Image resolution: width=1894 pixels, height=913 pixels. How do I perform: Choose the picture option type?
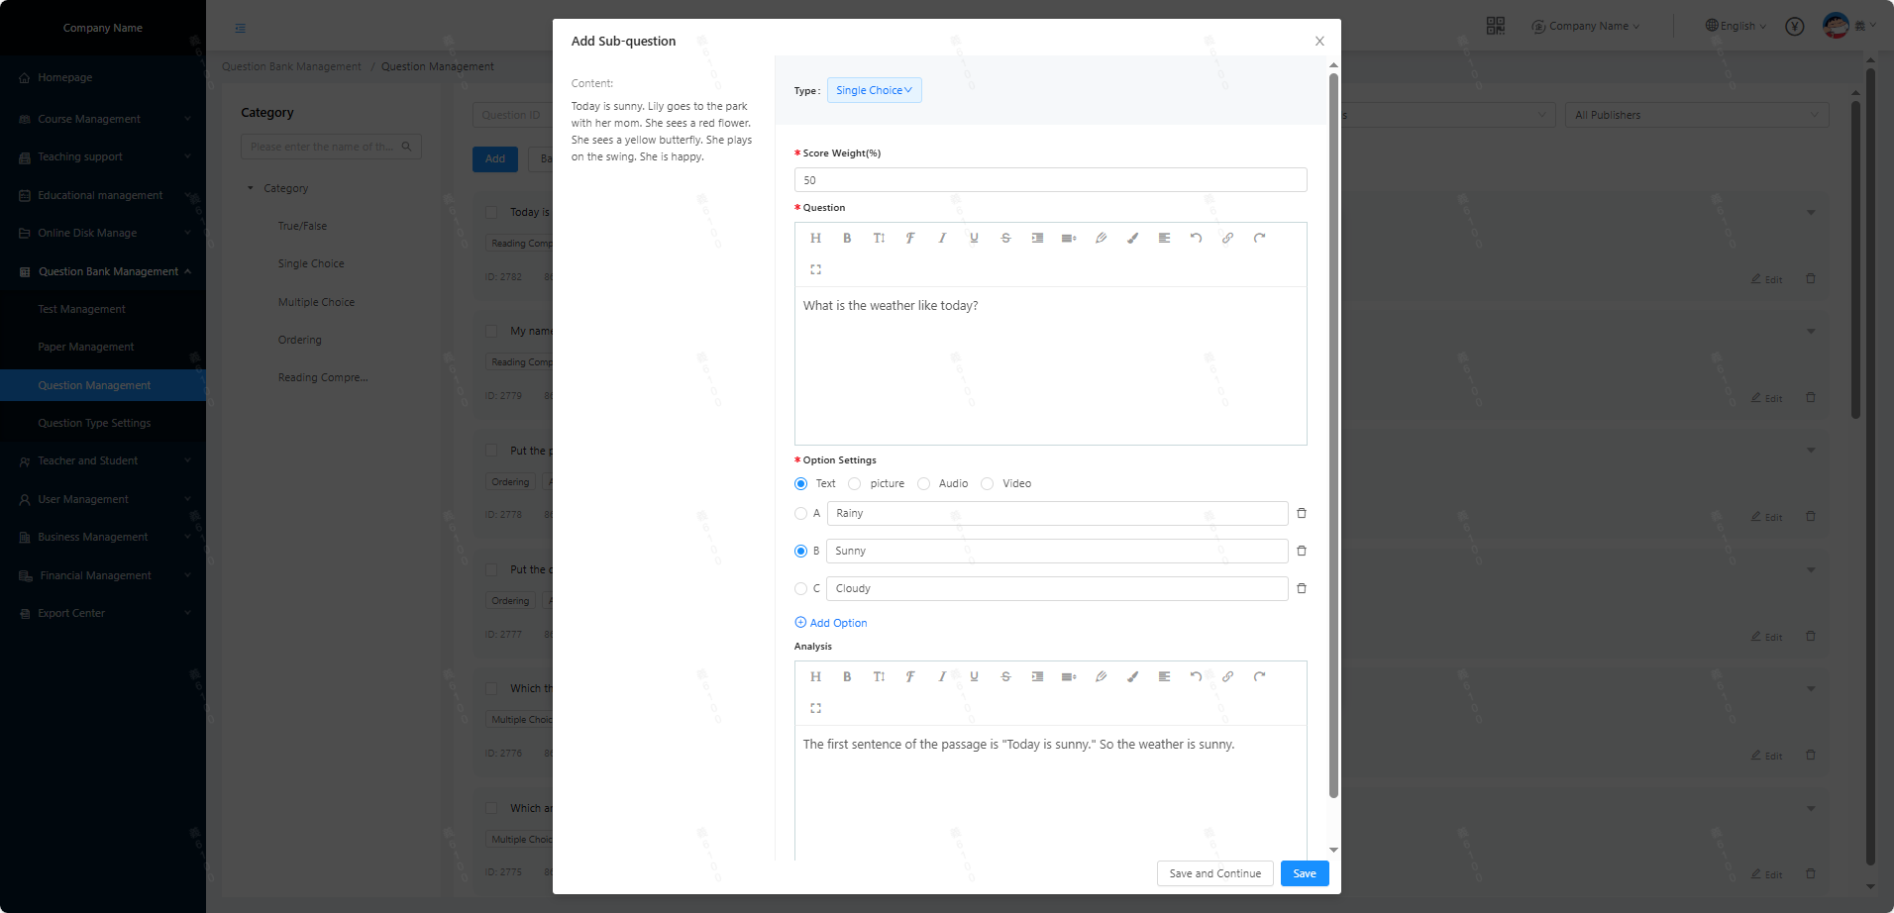pyautogui.click(x=855, y=483)
